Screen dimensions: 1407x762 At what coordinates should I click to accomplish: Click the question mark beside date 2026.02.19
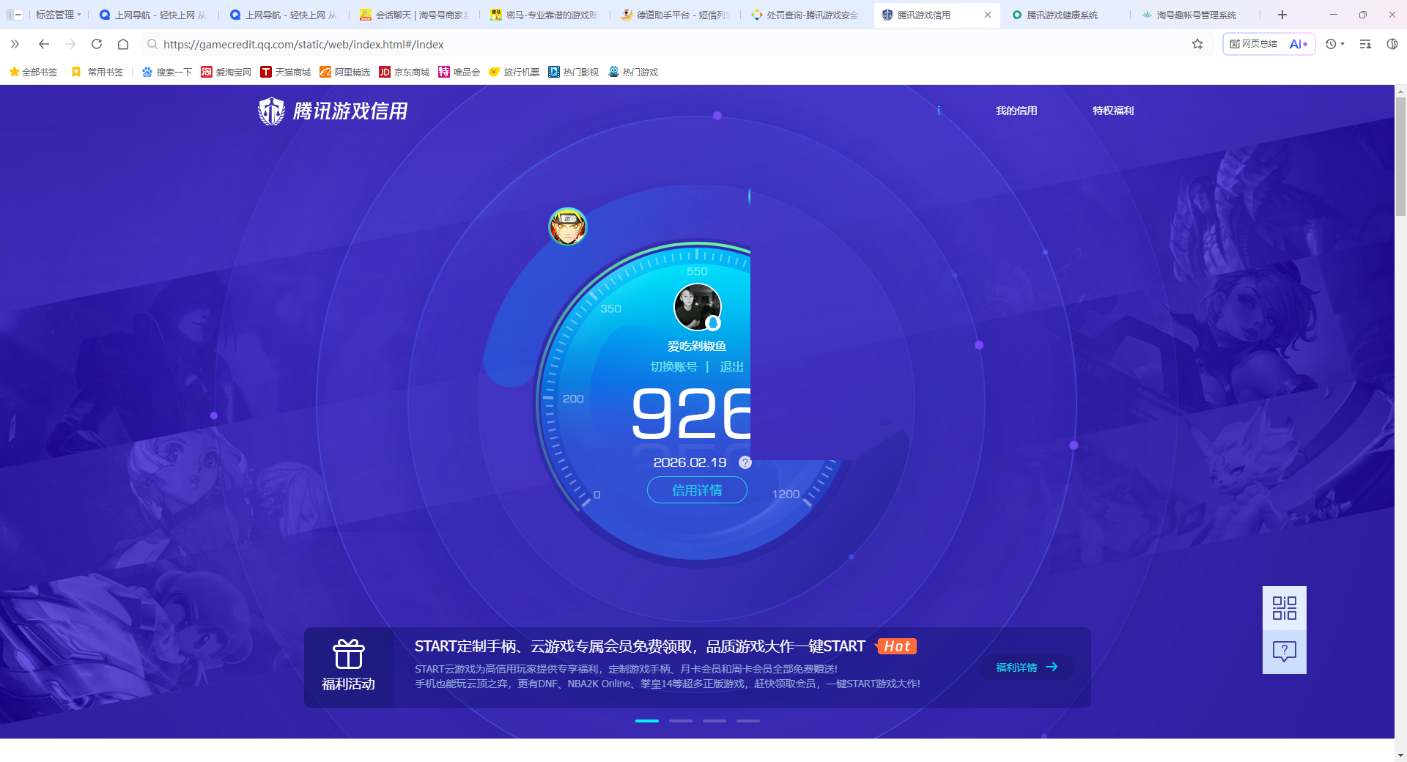pyautogui.click(x=745, y=462)
